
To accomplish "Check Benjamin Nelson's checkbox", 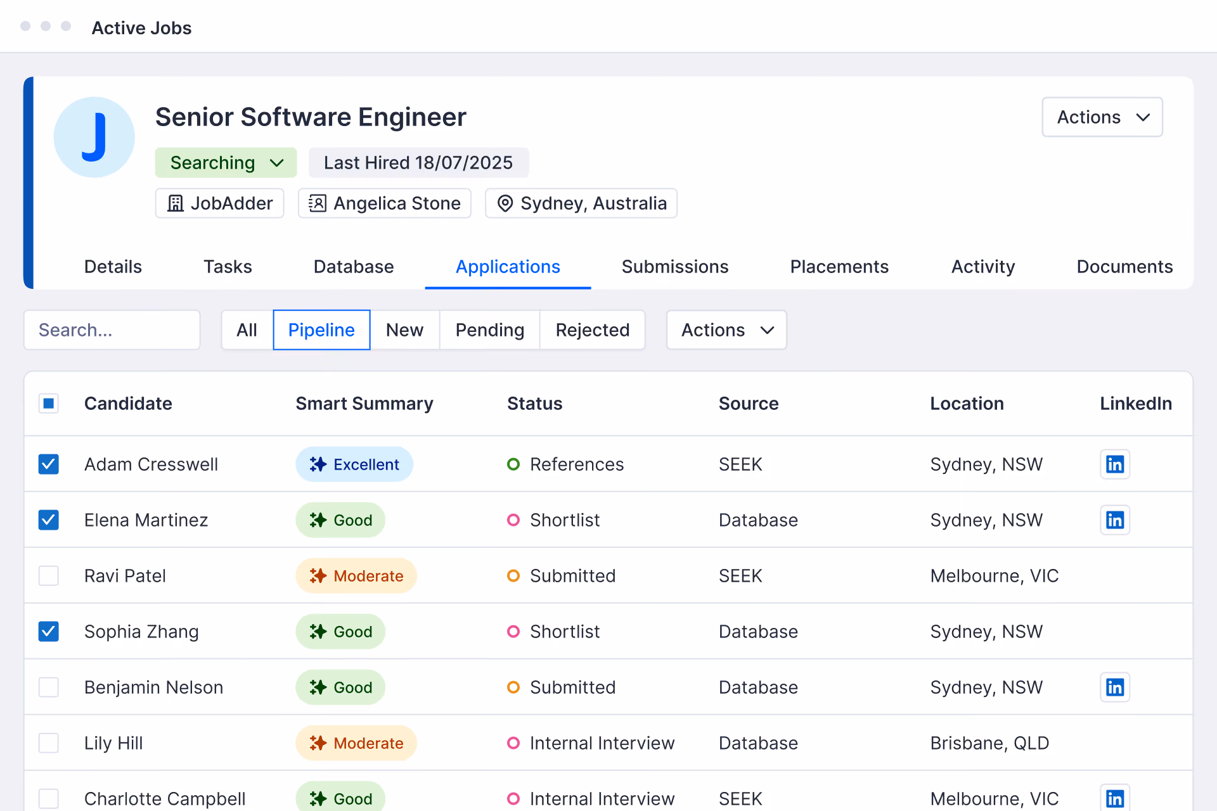I will click(x=49, y=687).
